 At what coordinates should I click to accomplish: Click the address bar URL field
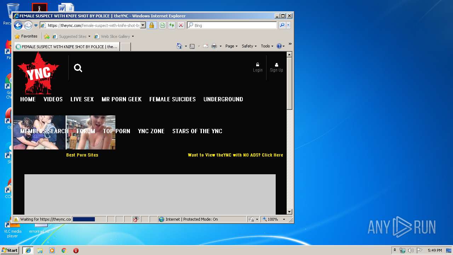pyautogui.click(x=90, y=25)
